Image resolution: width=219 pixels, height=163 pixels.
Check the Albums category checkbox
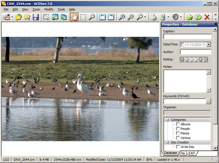pyautogui.click(x=178, y=124)
